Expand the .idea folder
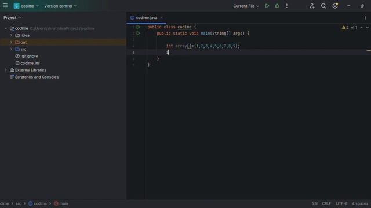The image size is (371, 208). click(11, 35)
